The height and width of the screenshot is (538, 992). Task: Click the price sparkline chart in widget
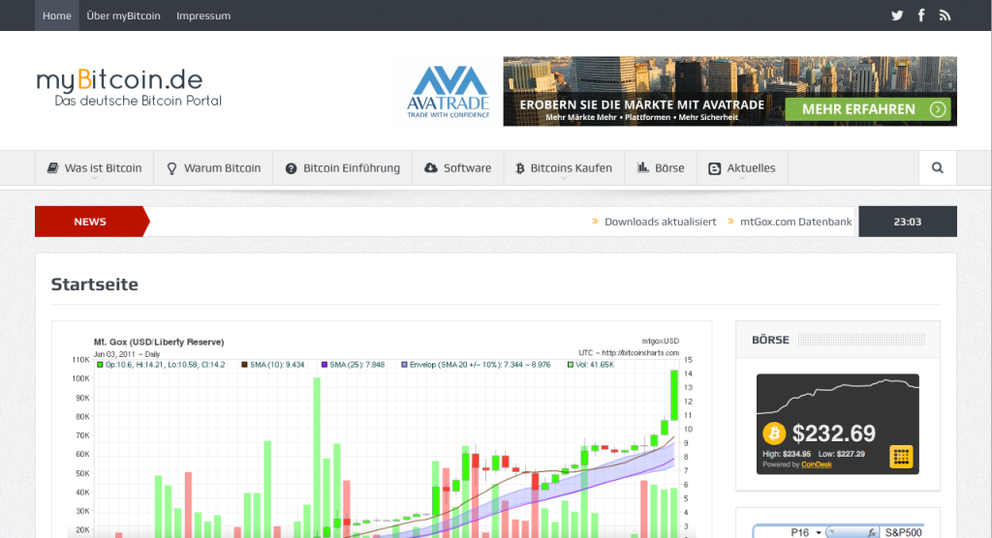click(x=838, y=395)
